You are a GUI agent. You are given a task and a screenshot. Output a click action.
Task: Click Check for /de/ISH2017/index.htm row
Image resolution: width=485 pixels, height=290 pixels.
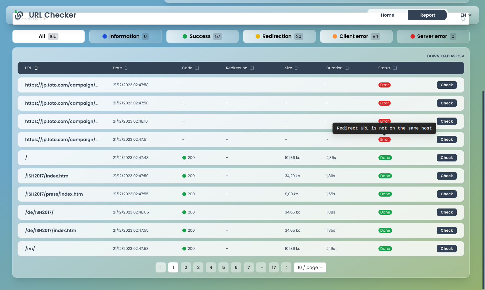point(447,230)
